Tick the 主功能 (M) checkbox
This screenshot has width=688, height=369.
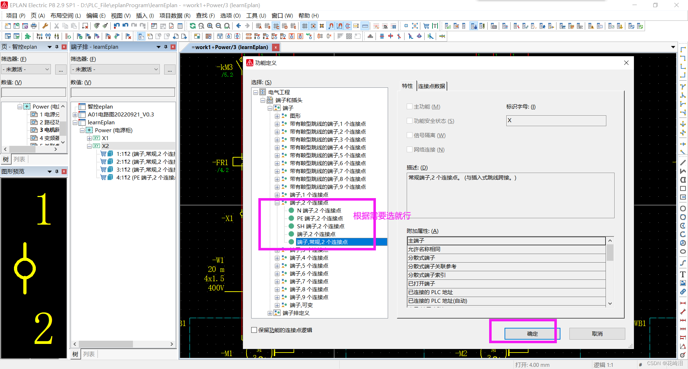click(409, 106)
